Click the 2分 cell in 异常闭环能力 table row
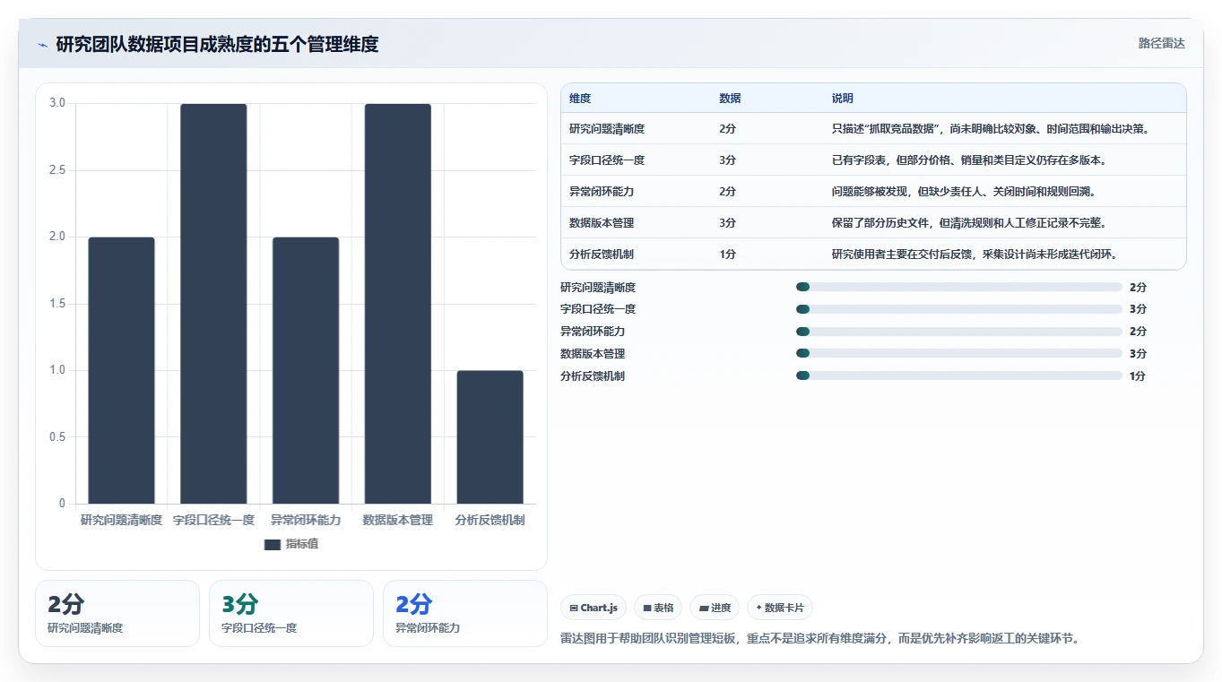This screenshot has width=1222, height=682. tap(727, 192)
